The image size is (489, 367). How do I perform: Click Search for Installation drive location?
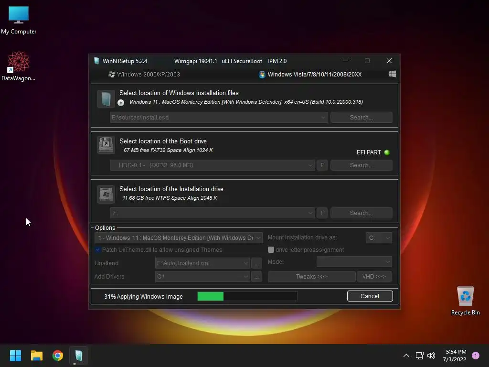(x=361, y=213)
